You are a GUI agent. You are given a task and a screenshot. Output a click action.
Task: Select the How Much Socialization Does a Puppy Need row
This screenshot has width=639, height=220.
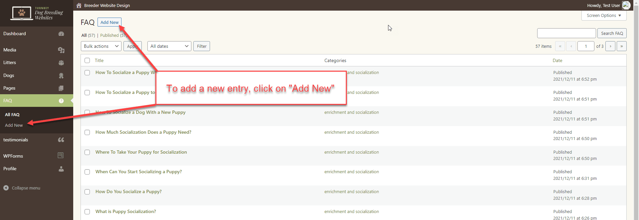click(x=87, y=132)
